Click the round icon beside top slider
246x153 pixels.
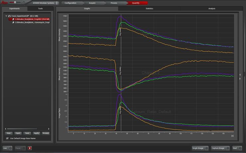(24, 2)
